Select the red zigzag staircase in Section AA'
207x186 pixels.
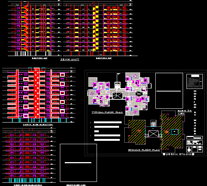(25, 28)
